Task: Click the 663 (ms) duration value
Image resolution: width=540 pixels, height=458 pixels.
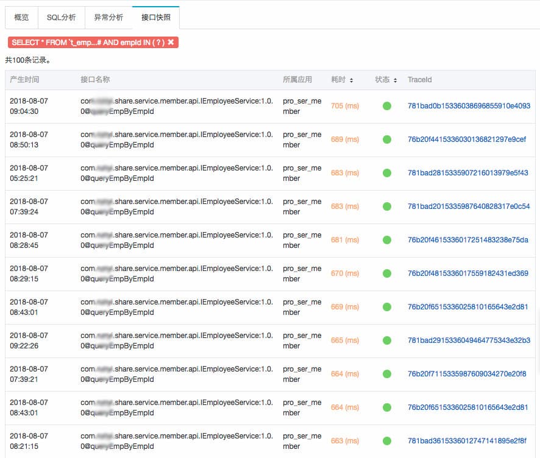Action: pyautogui.click(x=345, y=441)
